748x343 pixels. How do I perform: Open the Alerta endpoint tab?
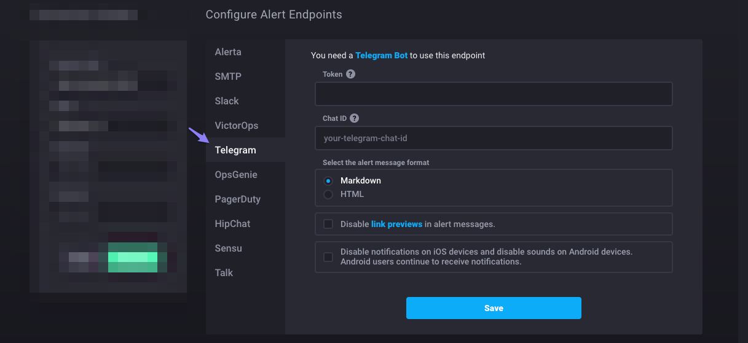pyautogui.click(x=228, y=52)
